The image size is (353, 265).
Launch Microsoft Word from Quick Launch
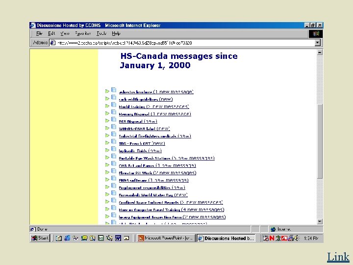[x=118, y=238]
